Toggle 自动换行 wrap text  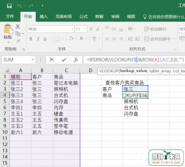155,29
